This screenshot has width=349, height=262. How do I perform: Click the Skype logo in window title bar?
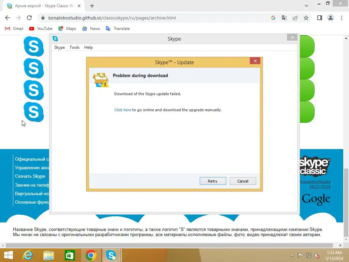pos(55,39)
